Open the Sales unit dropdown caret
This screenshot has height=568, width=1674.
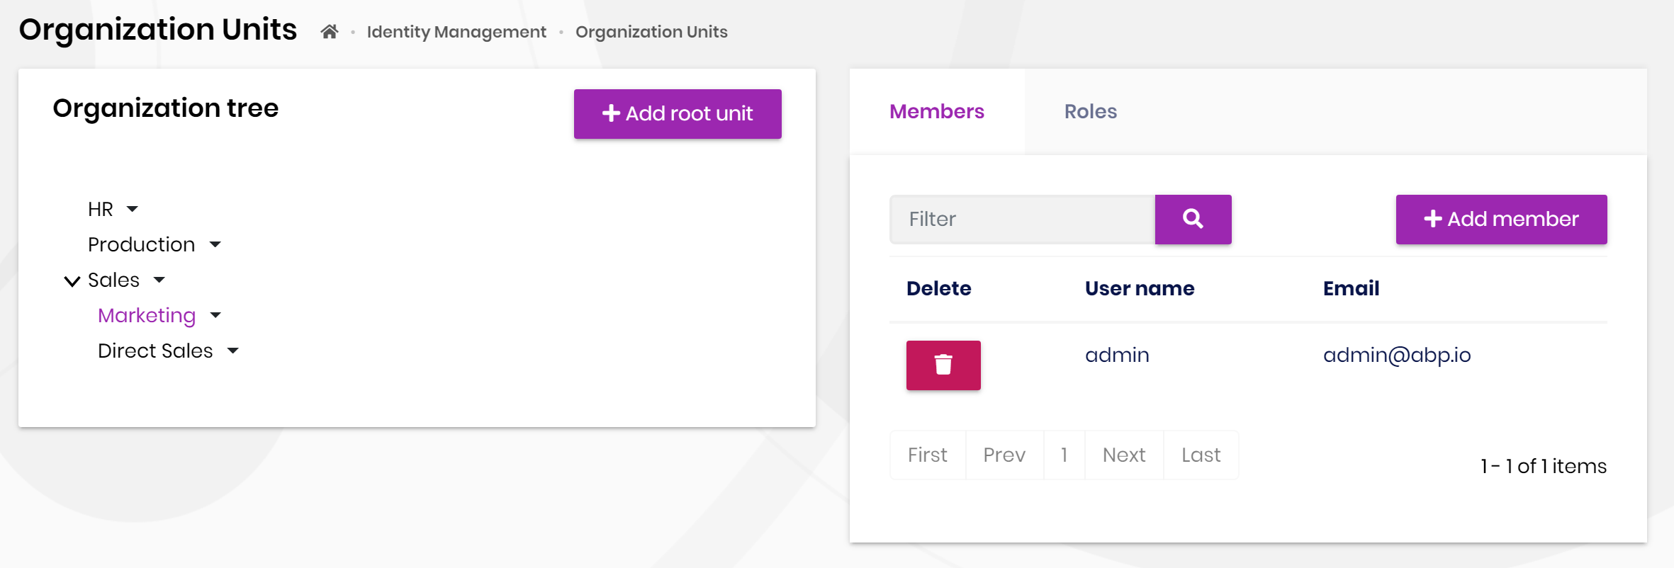pyautogui.click(x=159, y=280)
